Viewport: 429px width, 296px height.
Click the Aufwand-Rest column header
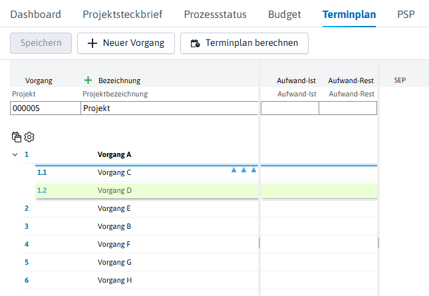(351, 80)
